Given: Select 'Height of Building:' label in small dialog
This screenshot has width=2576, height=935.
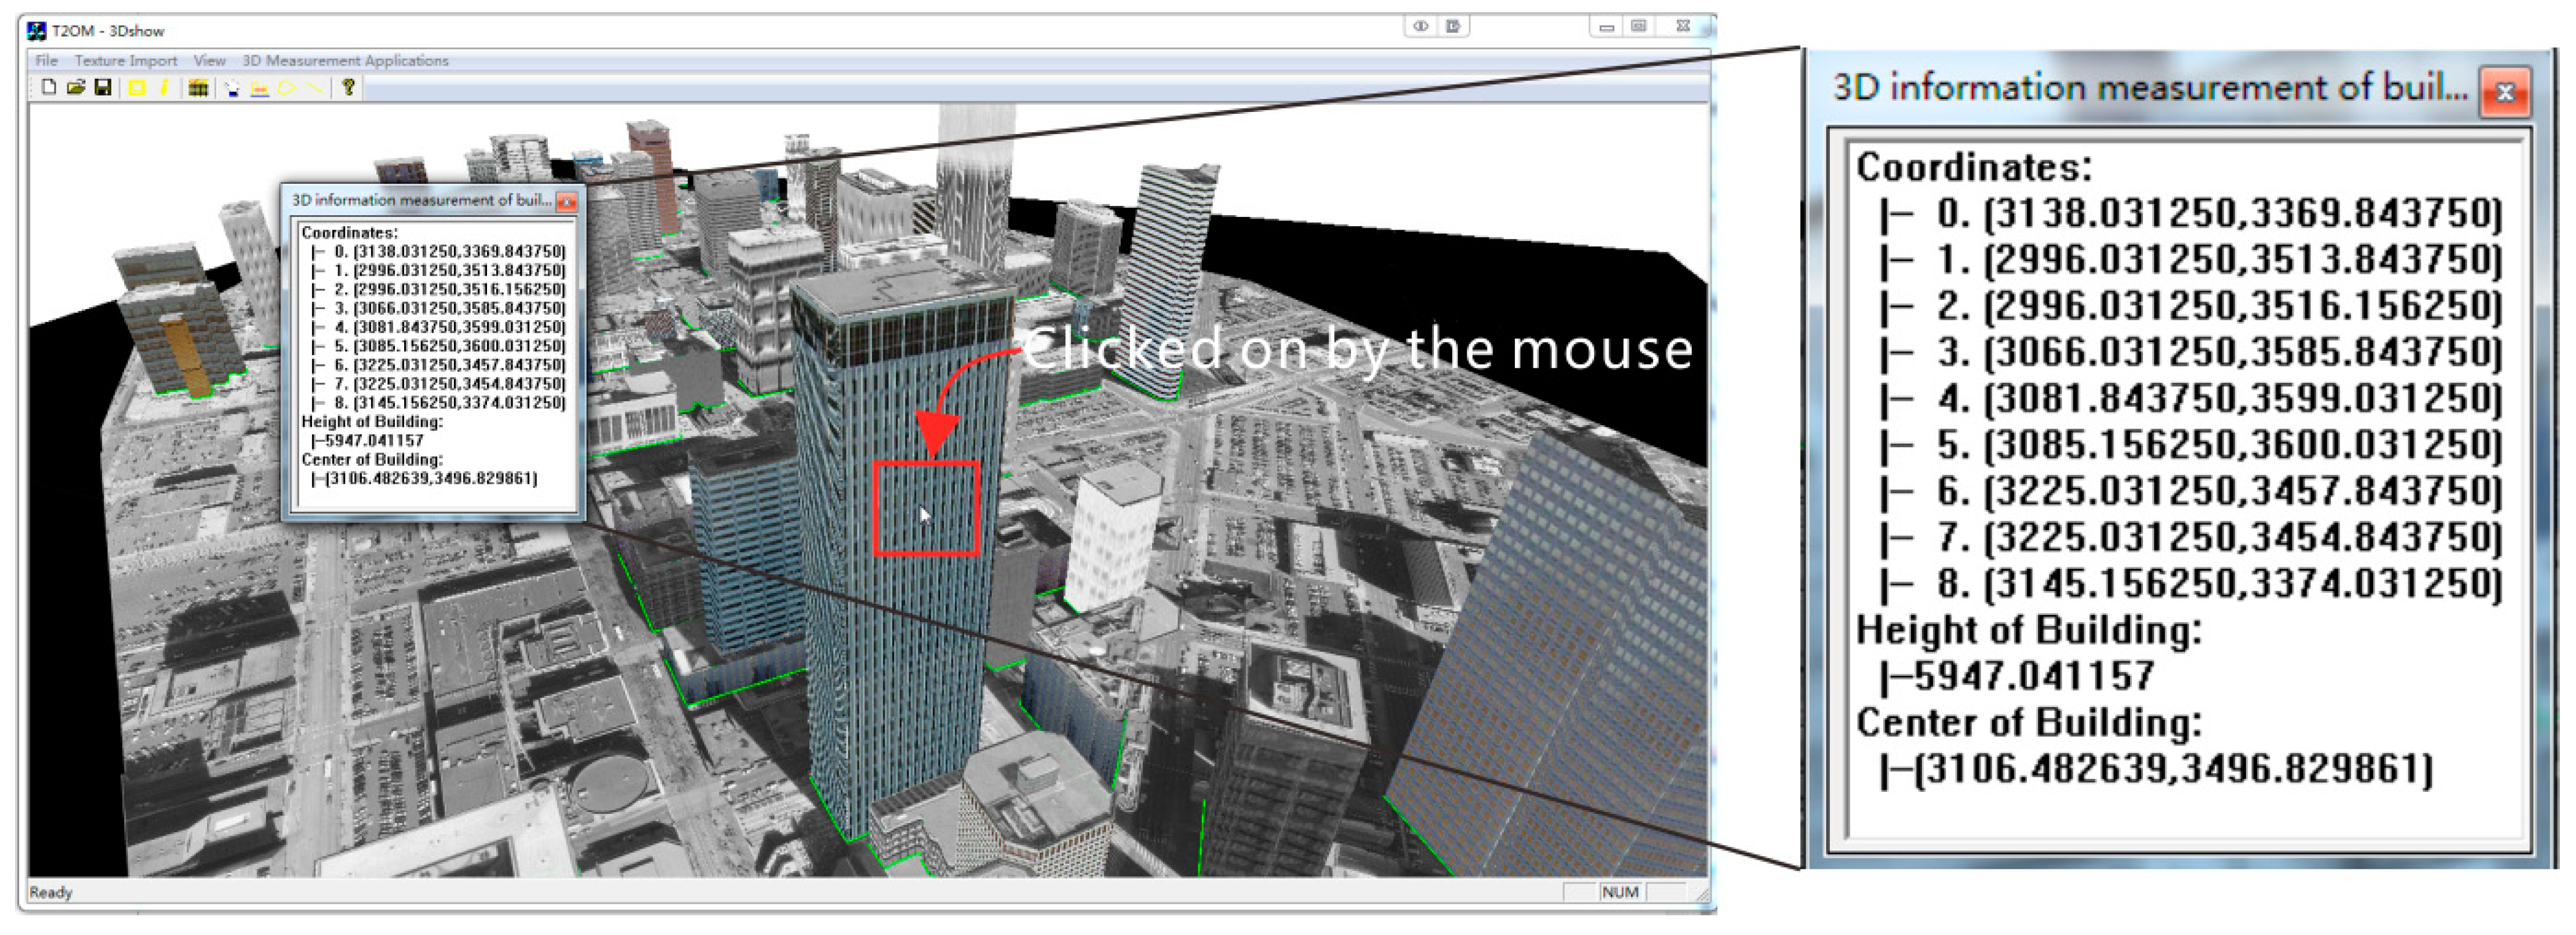Looking at the screenshot, I should coord(372,422).
